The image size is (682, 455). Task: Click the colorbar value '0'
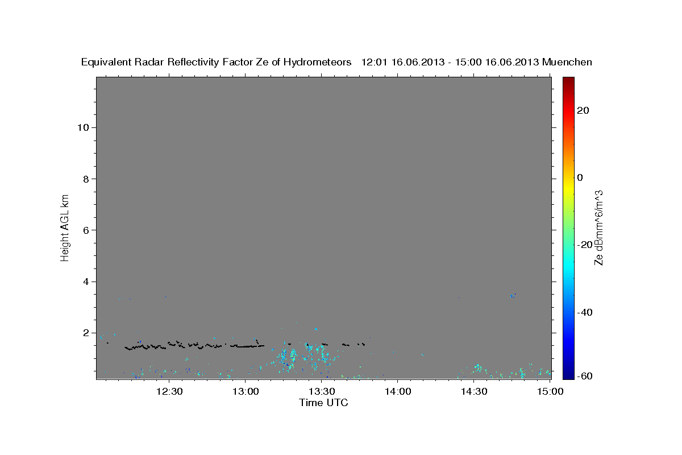coord(579,177)
